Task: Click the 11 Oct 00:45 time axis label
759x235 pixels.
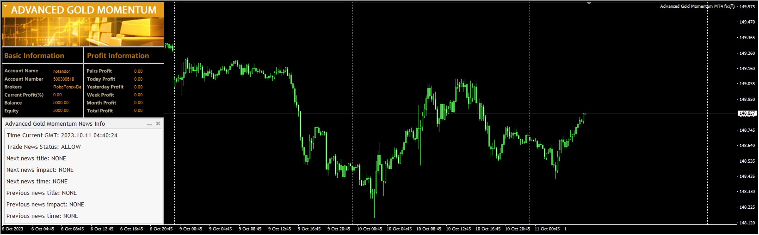Action: click(547, 229)
